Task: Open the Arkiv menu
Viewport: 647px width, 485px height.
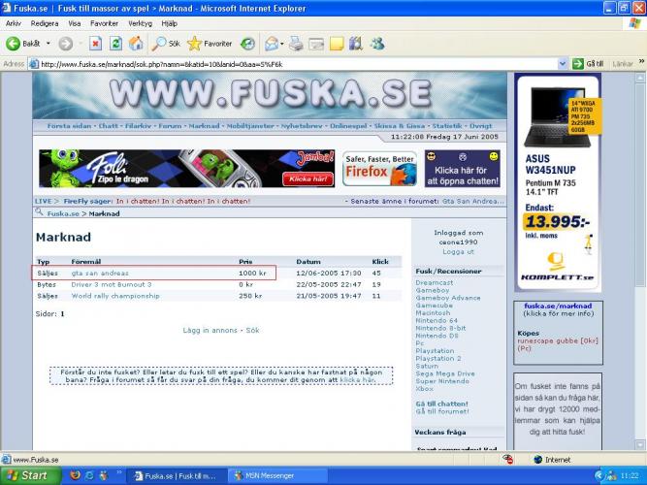Action: [x=14, y=23]
